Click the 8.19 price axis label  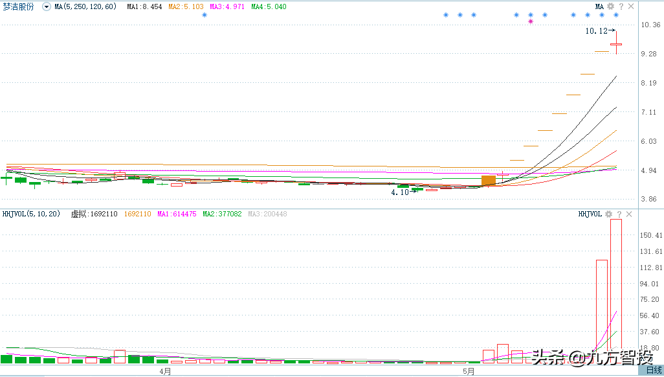point(648,83)
